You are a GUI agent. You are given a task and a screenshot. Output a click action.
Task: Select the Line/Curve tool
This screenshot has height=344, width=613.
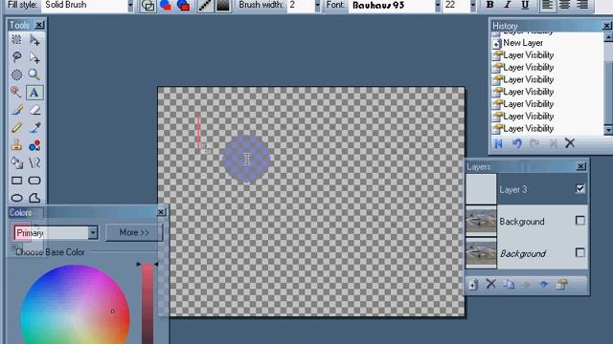click(34, 162)
